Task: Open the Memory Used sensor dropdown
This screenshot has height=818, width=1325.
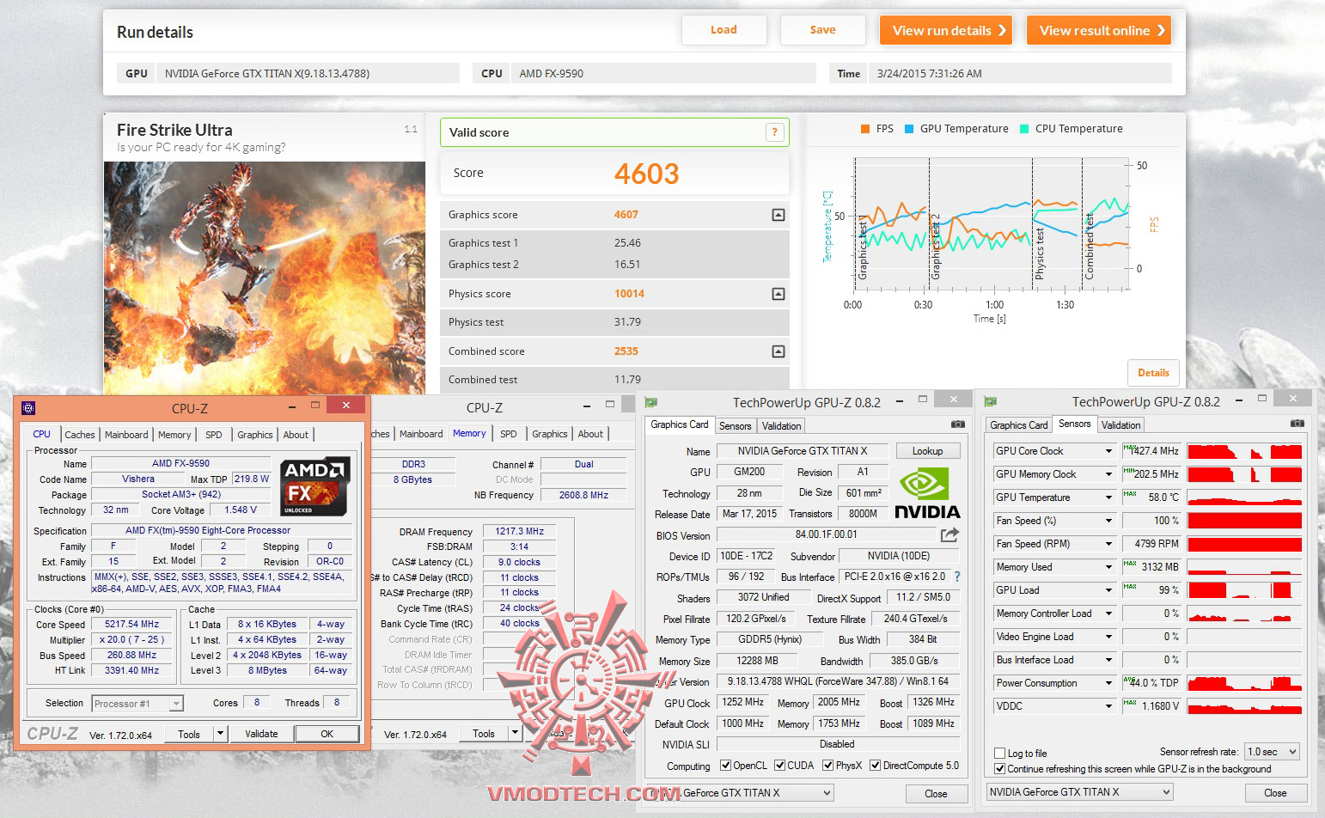Action: pyautogui.click(x=1108, y=567)
